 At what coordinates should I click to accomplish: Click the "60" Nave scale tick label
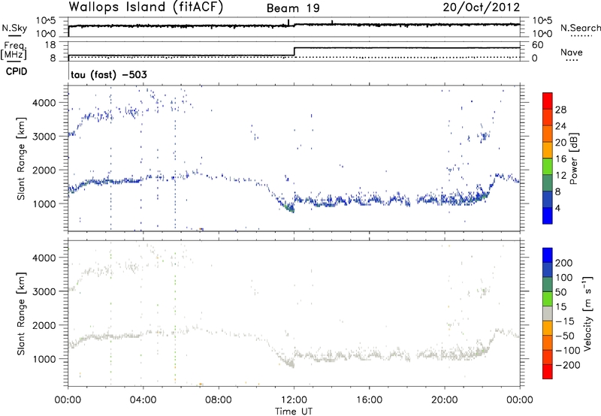tap(537, 45)
